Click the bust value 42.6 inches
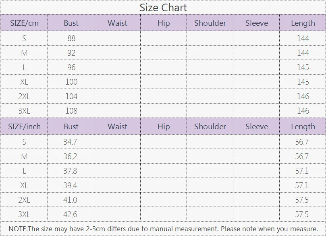 point(70,214)
